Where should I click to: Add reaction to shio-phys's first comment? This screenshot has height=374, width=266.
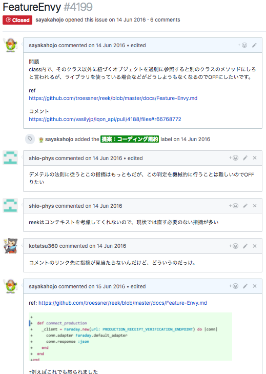(x=234, y=158)
